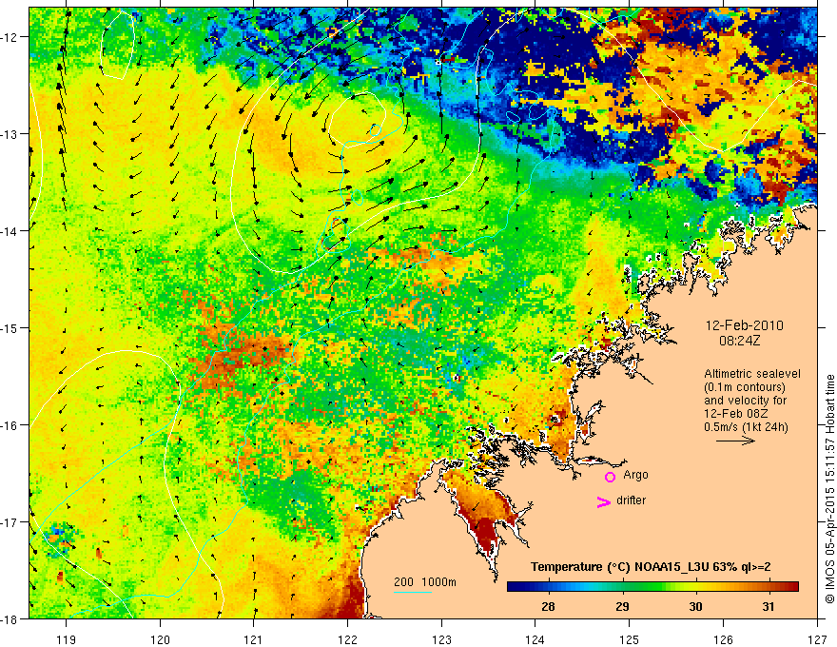The height and width of the screenshot is (647, 837).
Task: Click longitude axis label 127
Action: click(817, 639)
